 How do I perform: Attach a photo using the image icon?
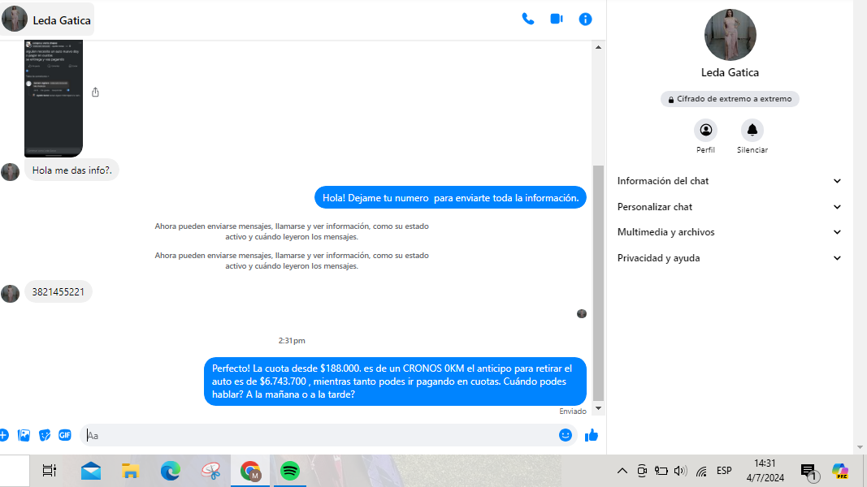24,435
